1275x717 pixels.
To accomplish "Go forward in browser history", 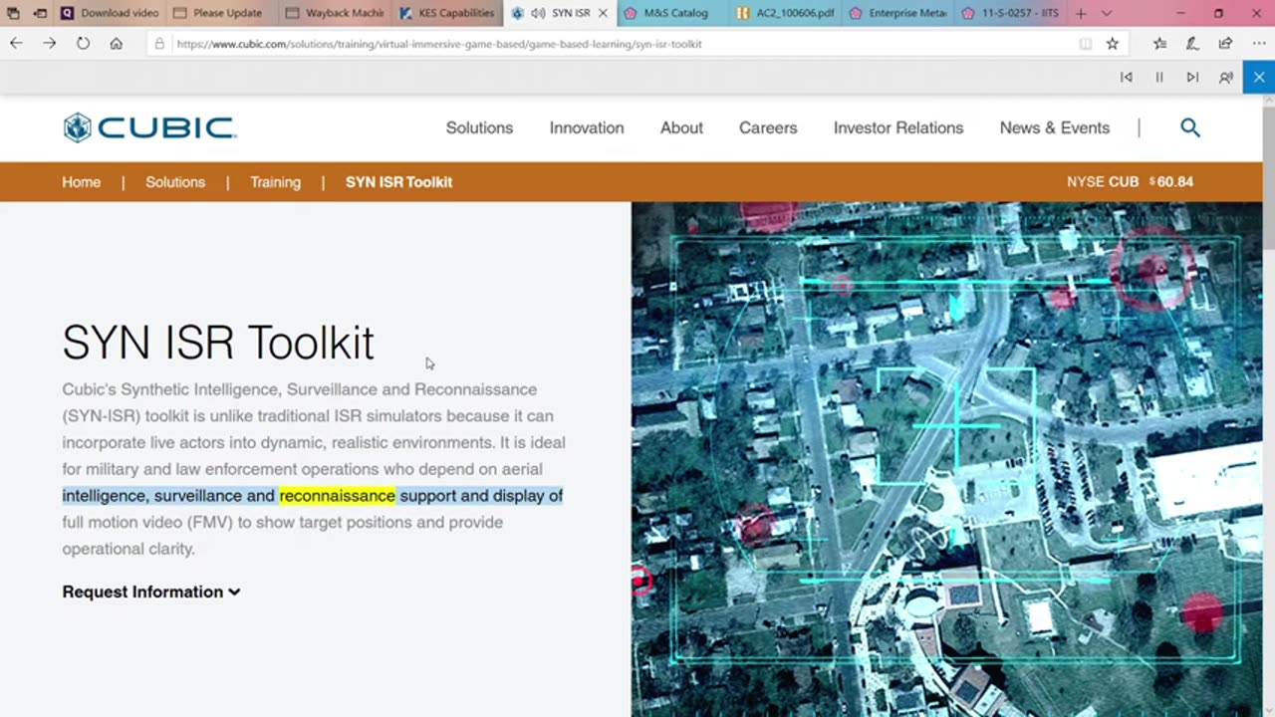I will [49, 44].
